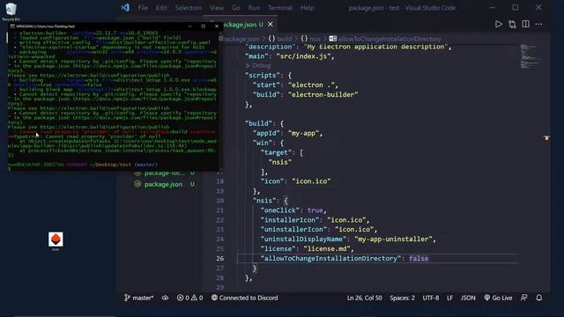The height and width of the screenshot is (317, 564).
Task: Change the file encoding UTF-8
Action: click(x=431, y=298)
